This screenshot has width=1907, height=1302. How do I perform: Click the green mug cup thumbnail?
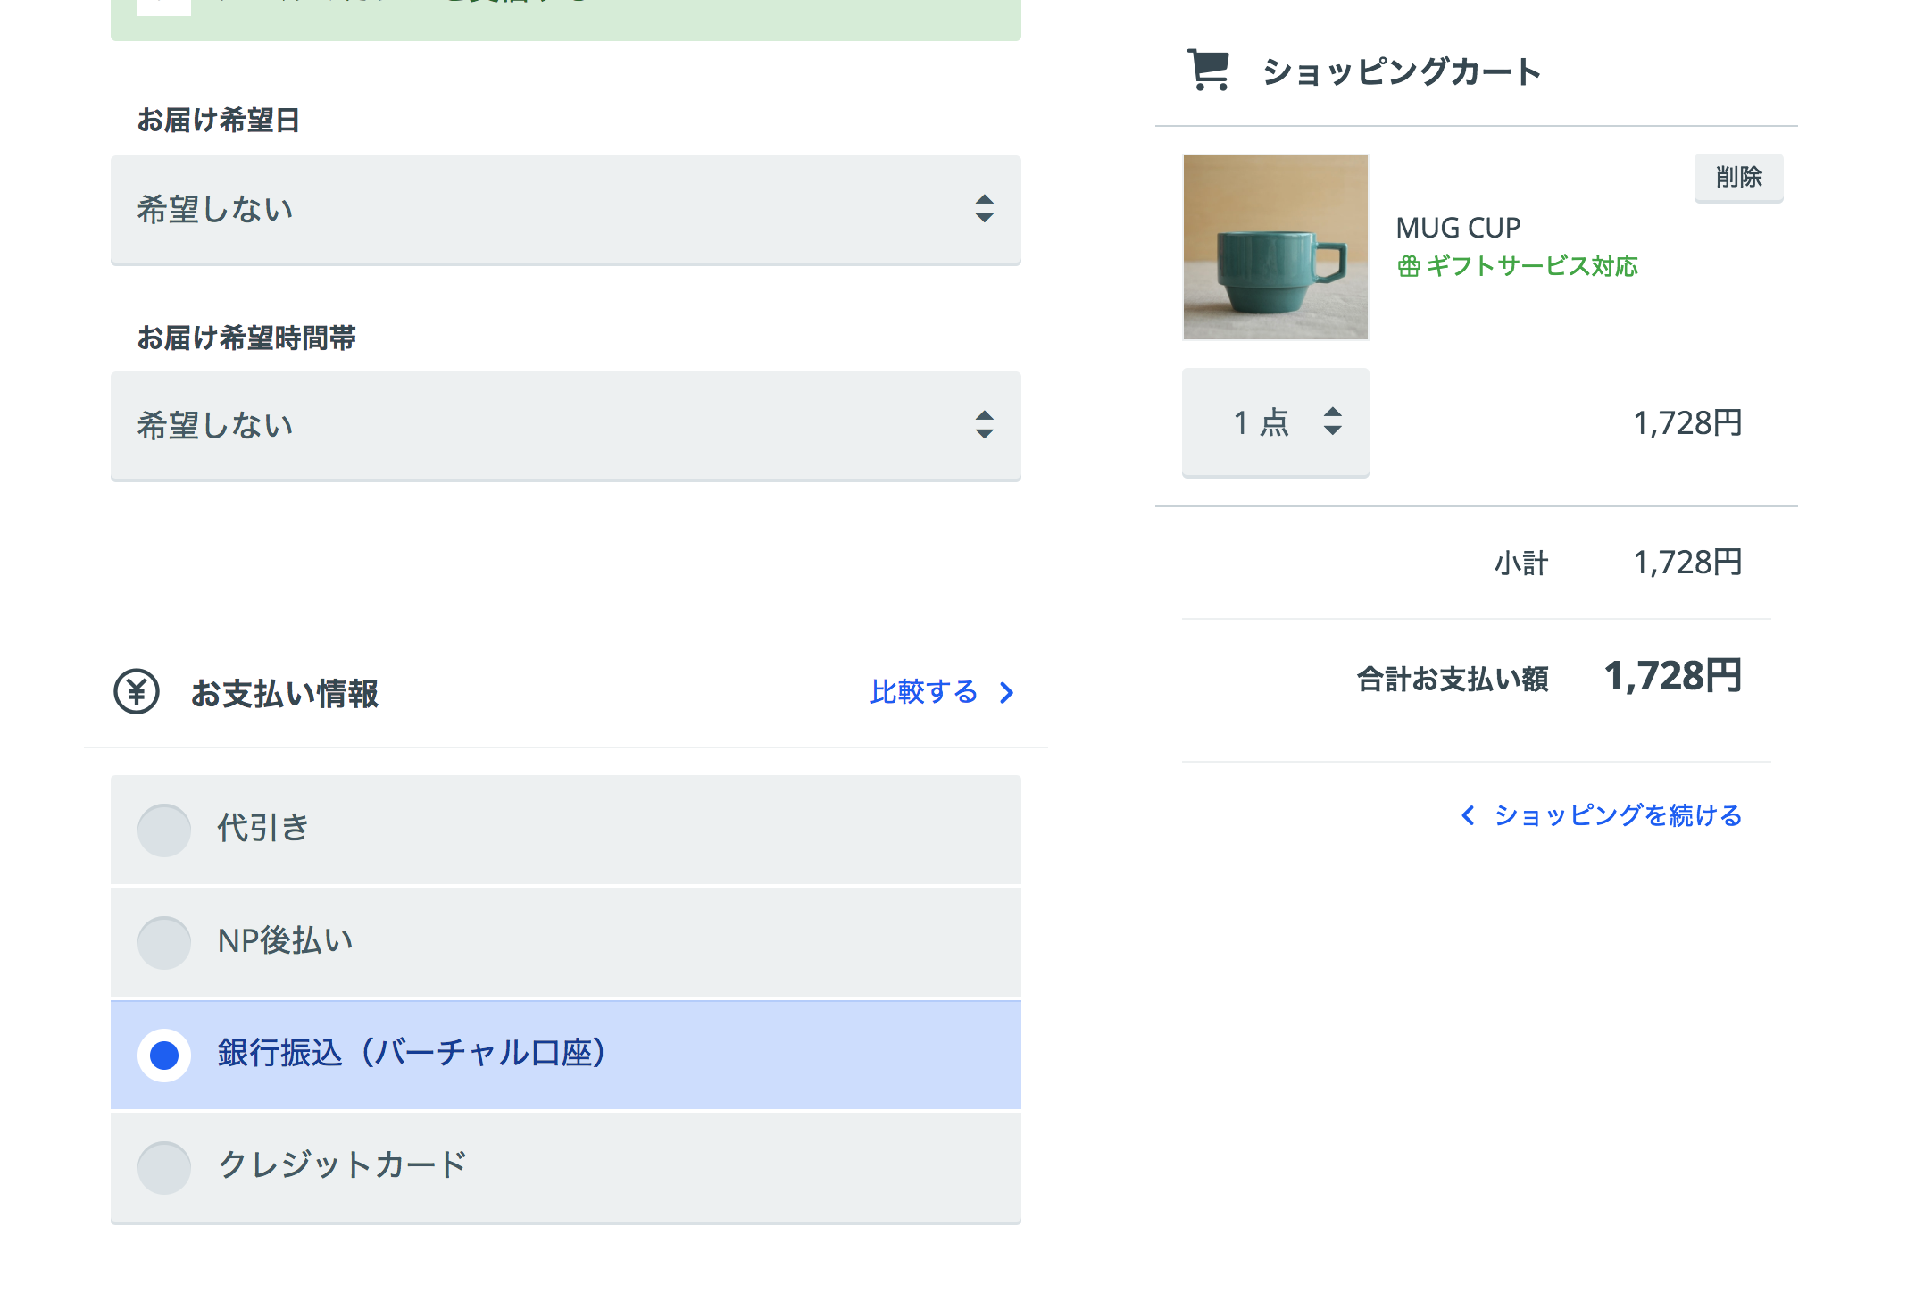pos(1275,247)
